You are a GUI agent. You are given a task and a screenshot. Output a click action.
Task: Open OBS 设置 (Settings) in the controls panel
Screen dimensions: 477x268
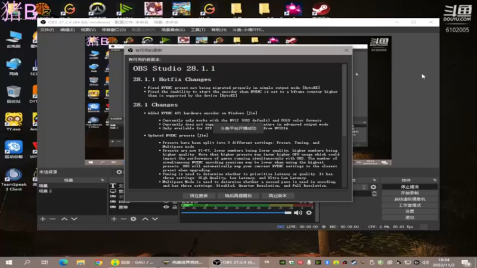click(410, 211)
